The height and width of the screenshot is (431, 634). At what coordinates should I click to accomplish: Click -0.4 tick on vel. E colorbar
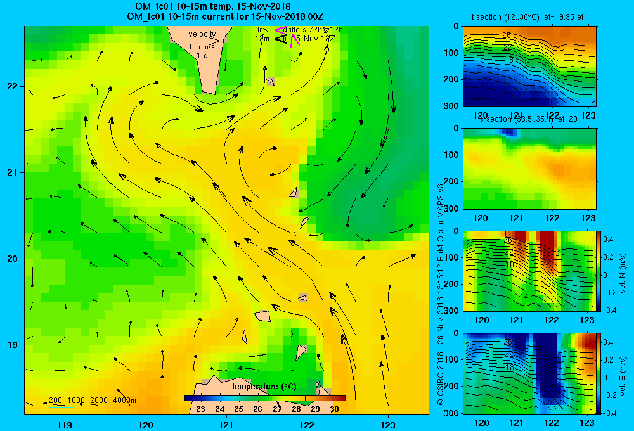click(x=609, y=413)
